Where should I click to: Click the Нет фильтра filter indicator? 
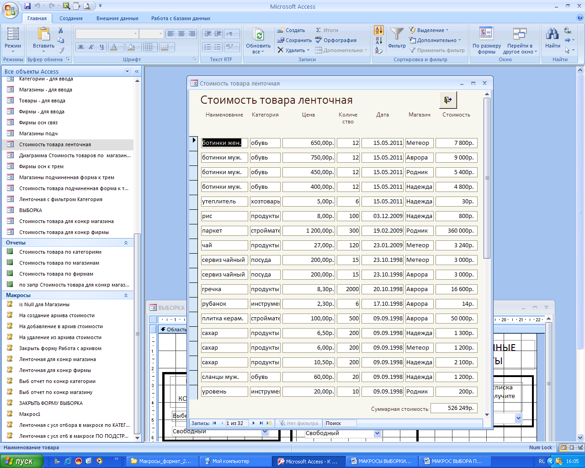coord(298,423)
